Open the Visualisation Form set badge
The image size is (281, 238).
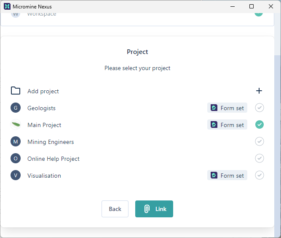pyautogui.click(x=227, y=176)
